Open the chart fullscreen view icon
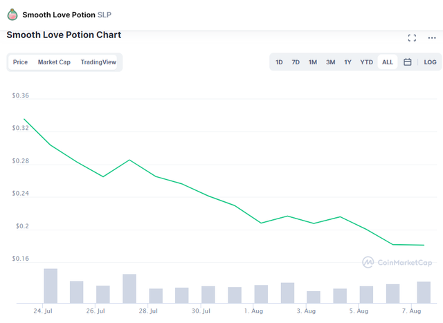 [x=412, y=38]
